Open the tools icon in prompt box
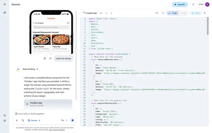The width and height of the screenshot is (212, 133). pos(23,120)
